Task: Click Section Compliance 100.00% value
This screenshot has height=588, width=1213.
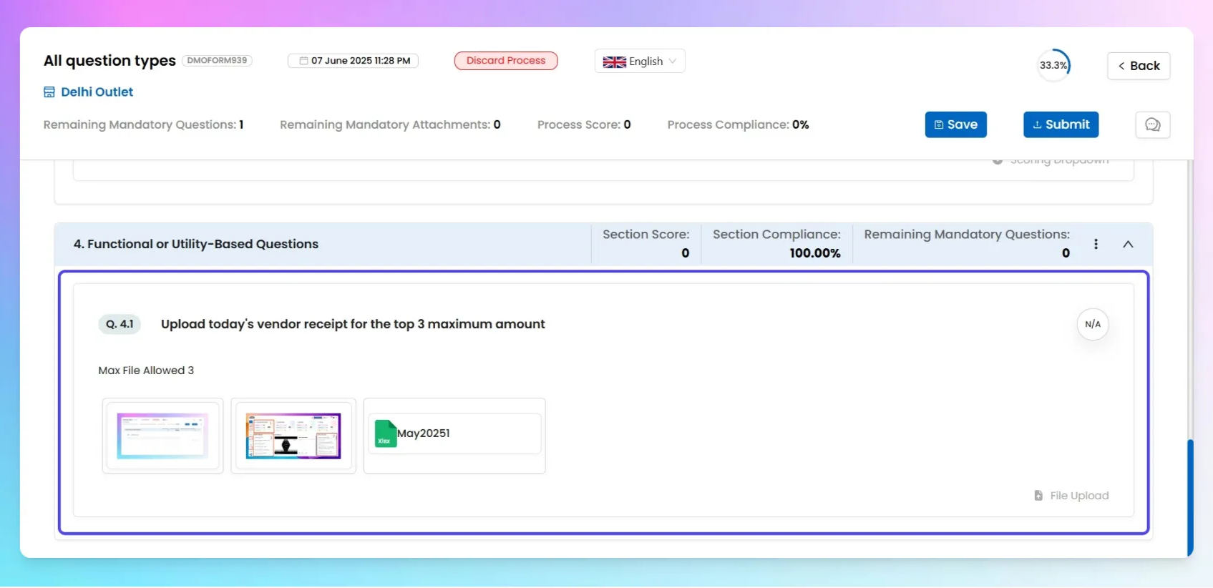Action: click(815, 253)
